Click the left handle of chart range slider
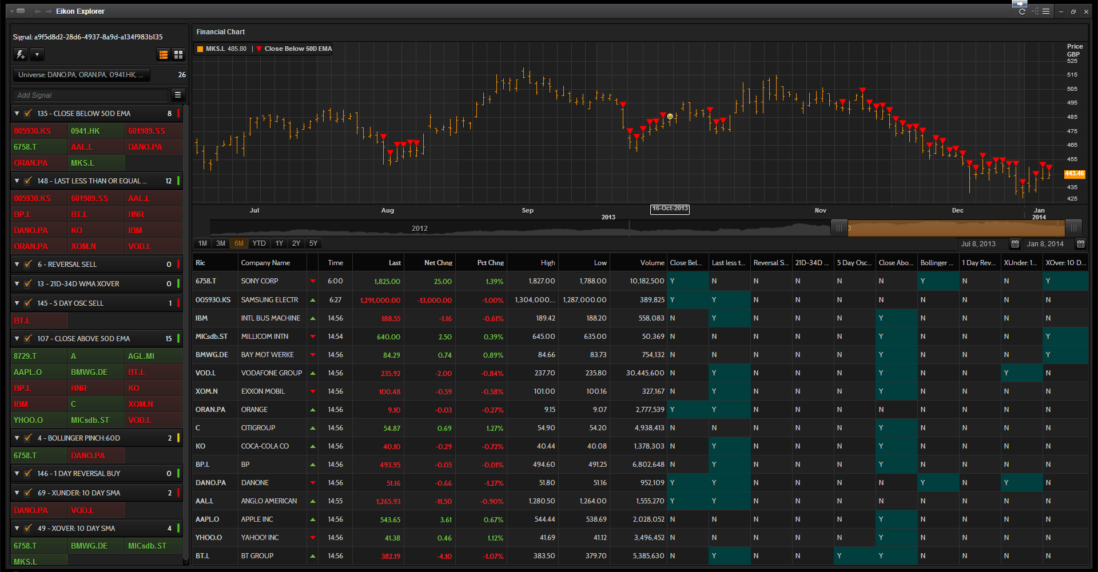1098x572 pixels. (839, 228)
